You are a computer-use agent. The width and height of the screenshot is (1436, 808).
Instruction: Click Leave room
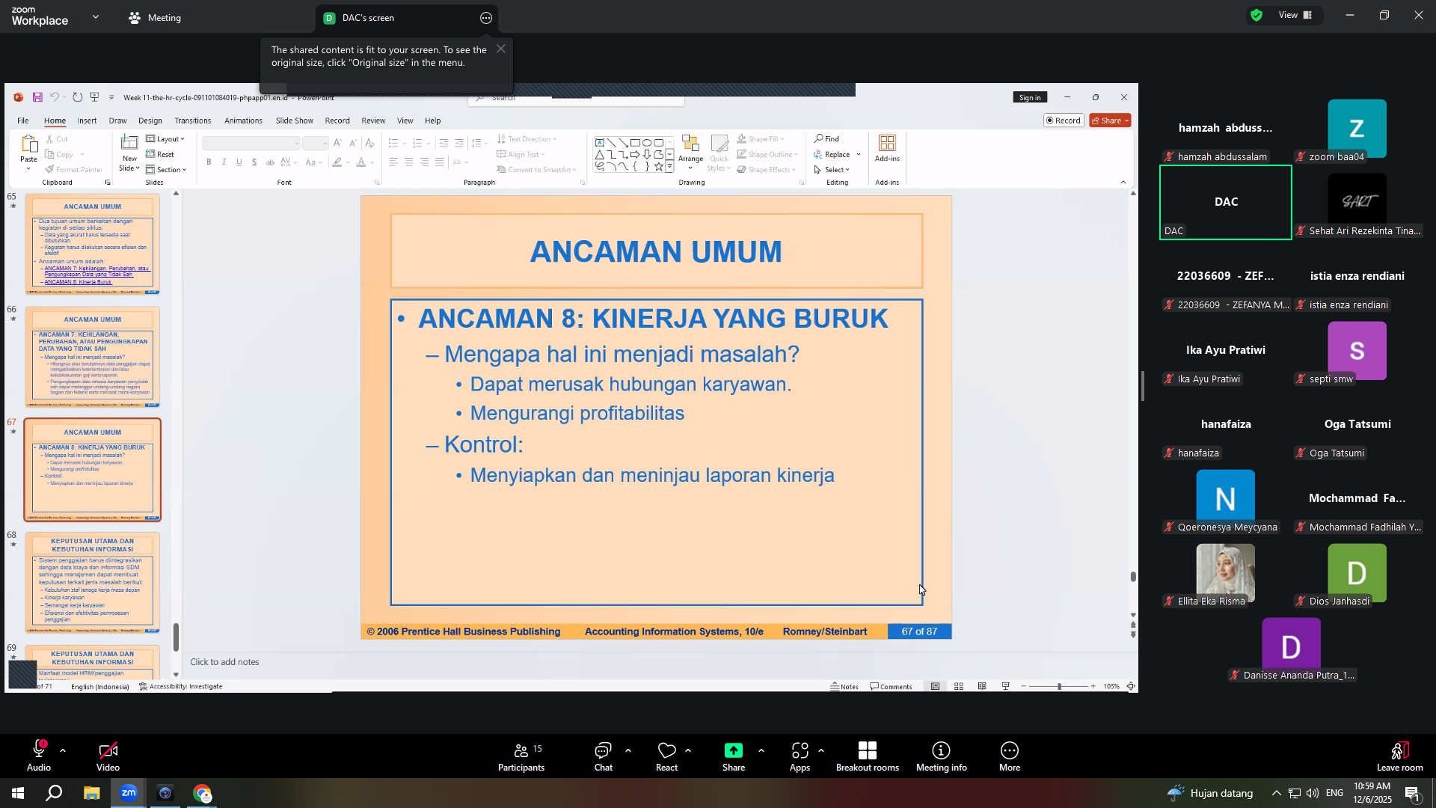pyautogui.click(x=1400, y=756)
